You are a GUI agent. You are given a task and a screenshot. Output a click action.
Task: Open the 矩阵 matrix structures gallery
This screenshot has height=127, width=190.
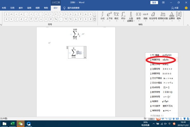click(179, 16)
